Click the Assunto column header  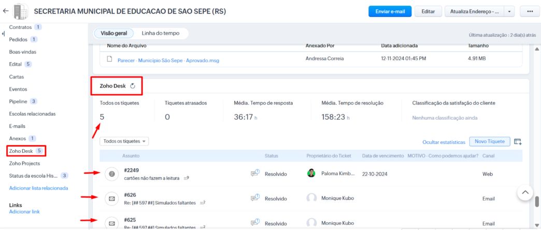point(131,156)
